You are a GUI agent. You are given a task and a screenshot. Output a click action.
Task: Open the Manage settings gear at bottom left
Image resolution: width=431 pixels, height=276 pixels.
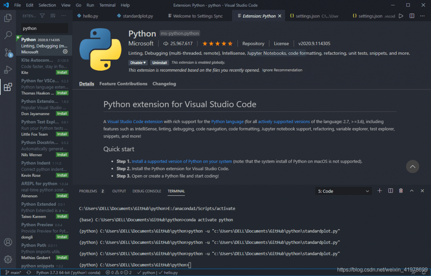[8, 259]
